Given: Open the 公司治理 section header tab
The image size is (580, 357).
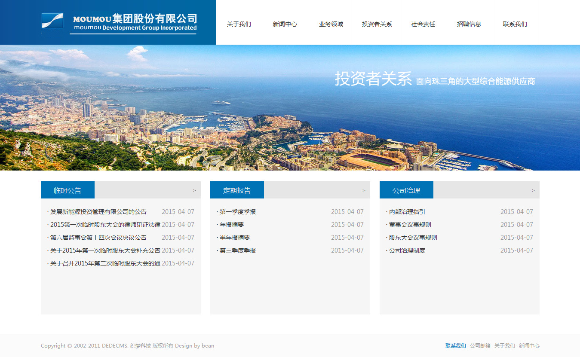Looking at the screenshot, I should (x=406, y=190).
